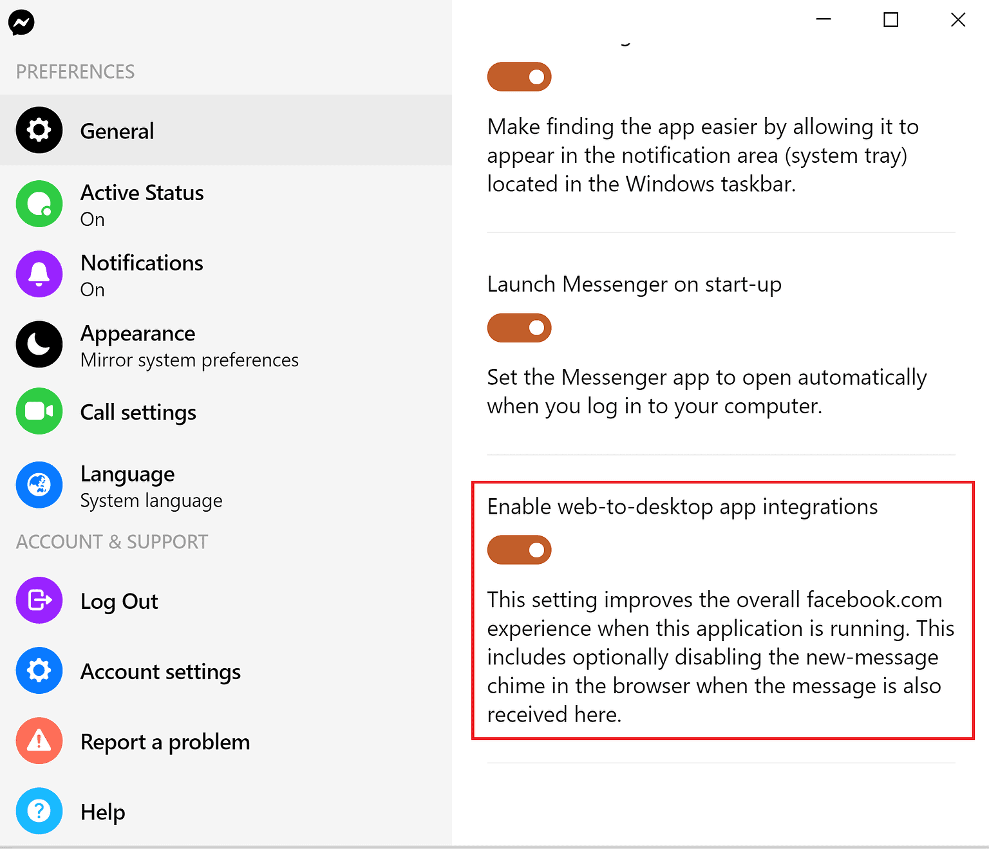The image size is (989, 849).
Task: Select the Active Status entry showing On
Action: (142, 204)
